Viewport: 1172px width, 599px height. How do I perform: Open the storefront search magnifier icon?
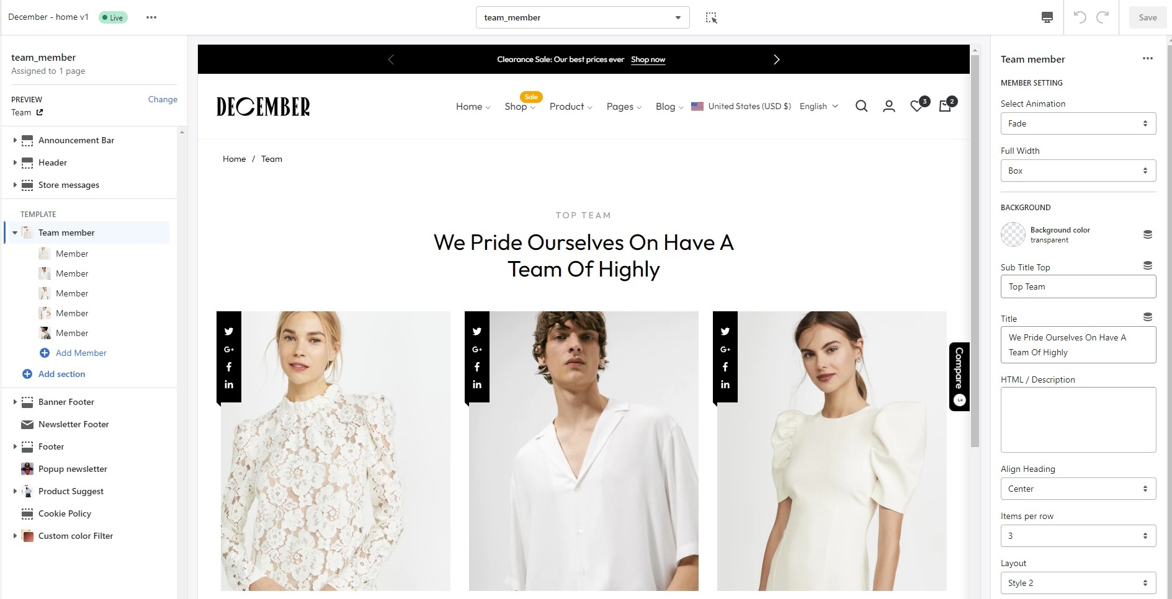(861, 106)
